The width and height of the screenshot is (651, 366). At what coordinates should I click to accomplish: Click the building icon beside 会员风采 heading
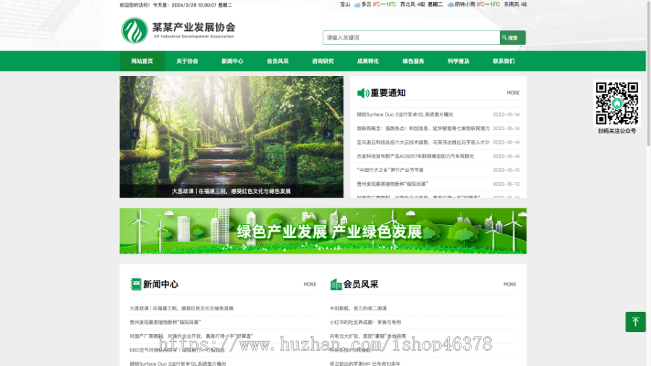point(336,284)
